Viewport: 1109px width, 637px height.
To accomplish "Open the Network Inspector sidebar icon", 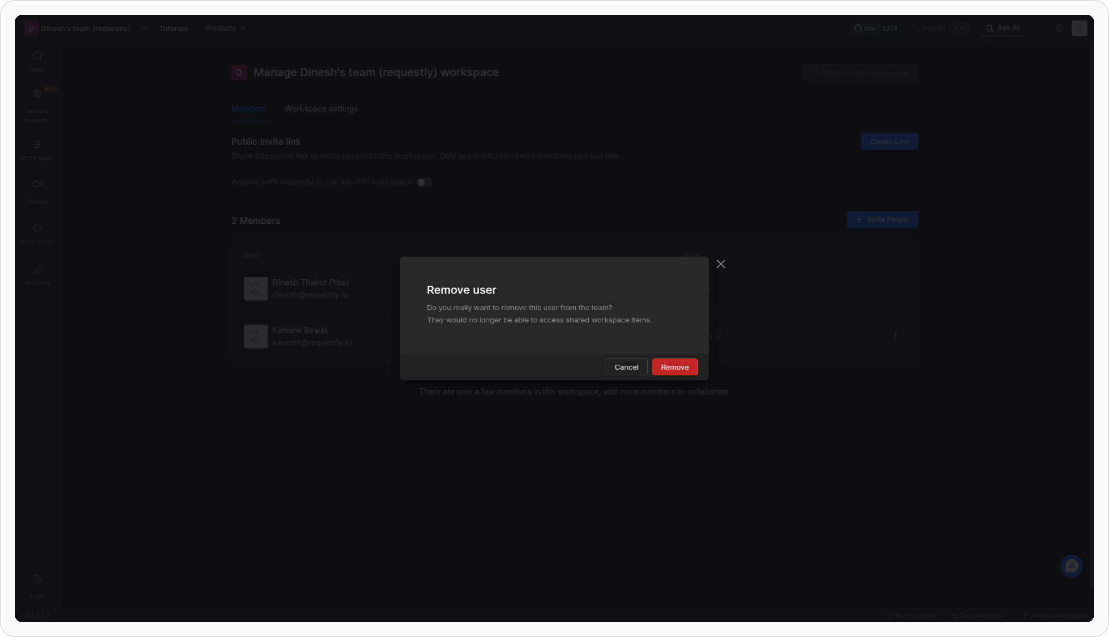I will pyautogui.click(x=37, y=94).
